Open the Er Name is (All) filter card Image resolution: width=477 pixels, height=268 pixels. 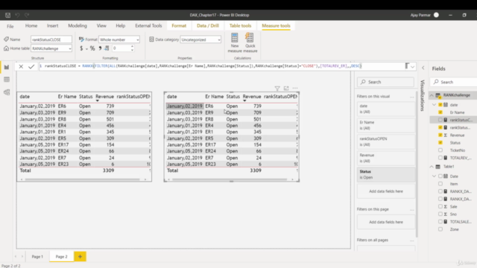[386, 125]
